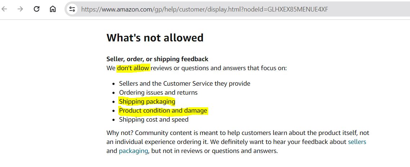Click the browser forward arrow

click(x=20, y=9)
